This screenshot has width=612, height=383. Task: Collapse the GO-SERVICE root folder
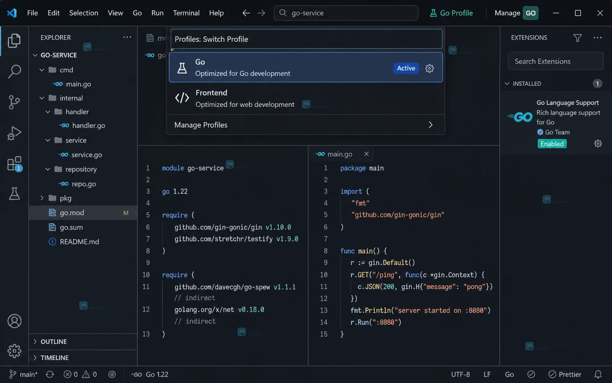(35, 55)
